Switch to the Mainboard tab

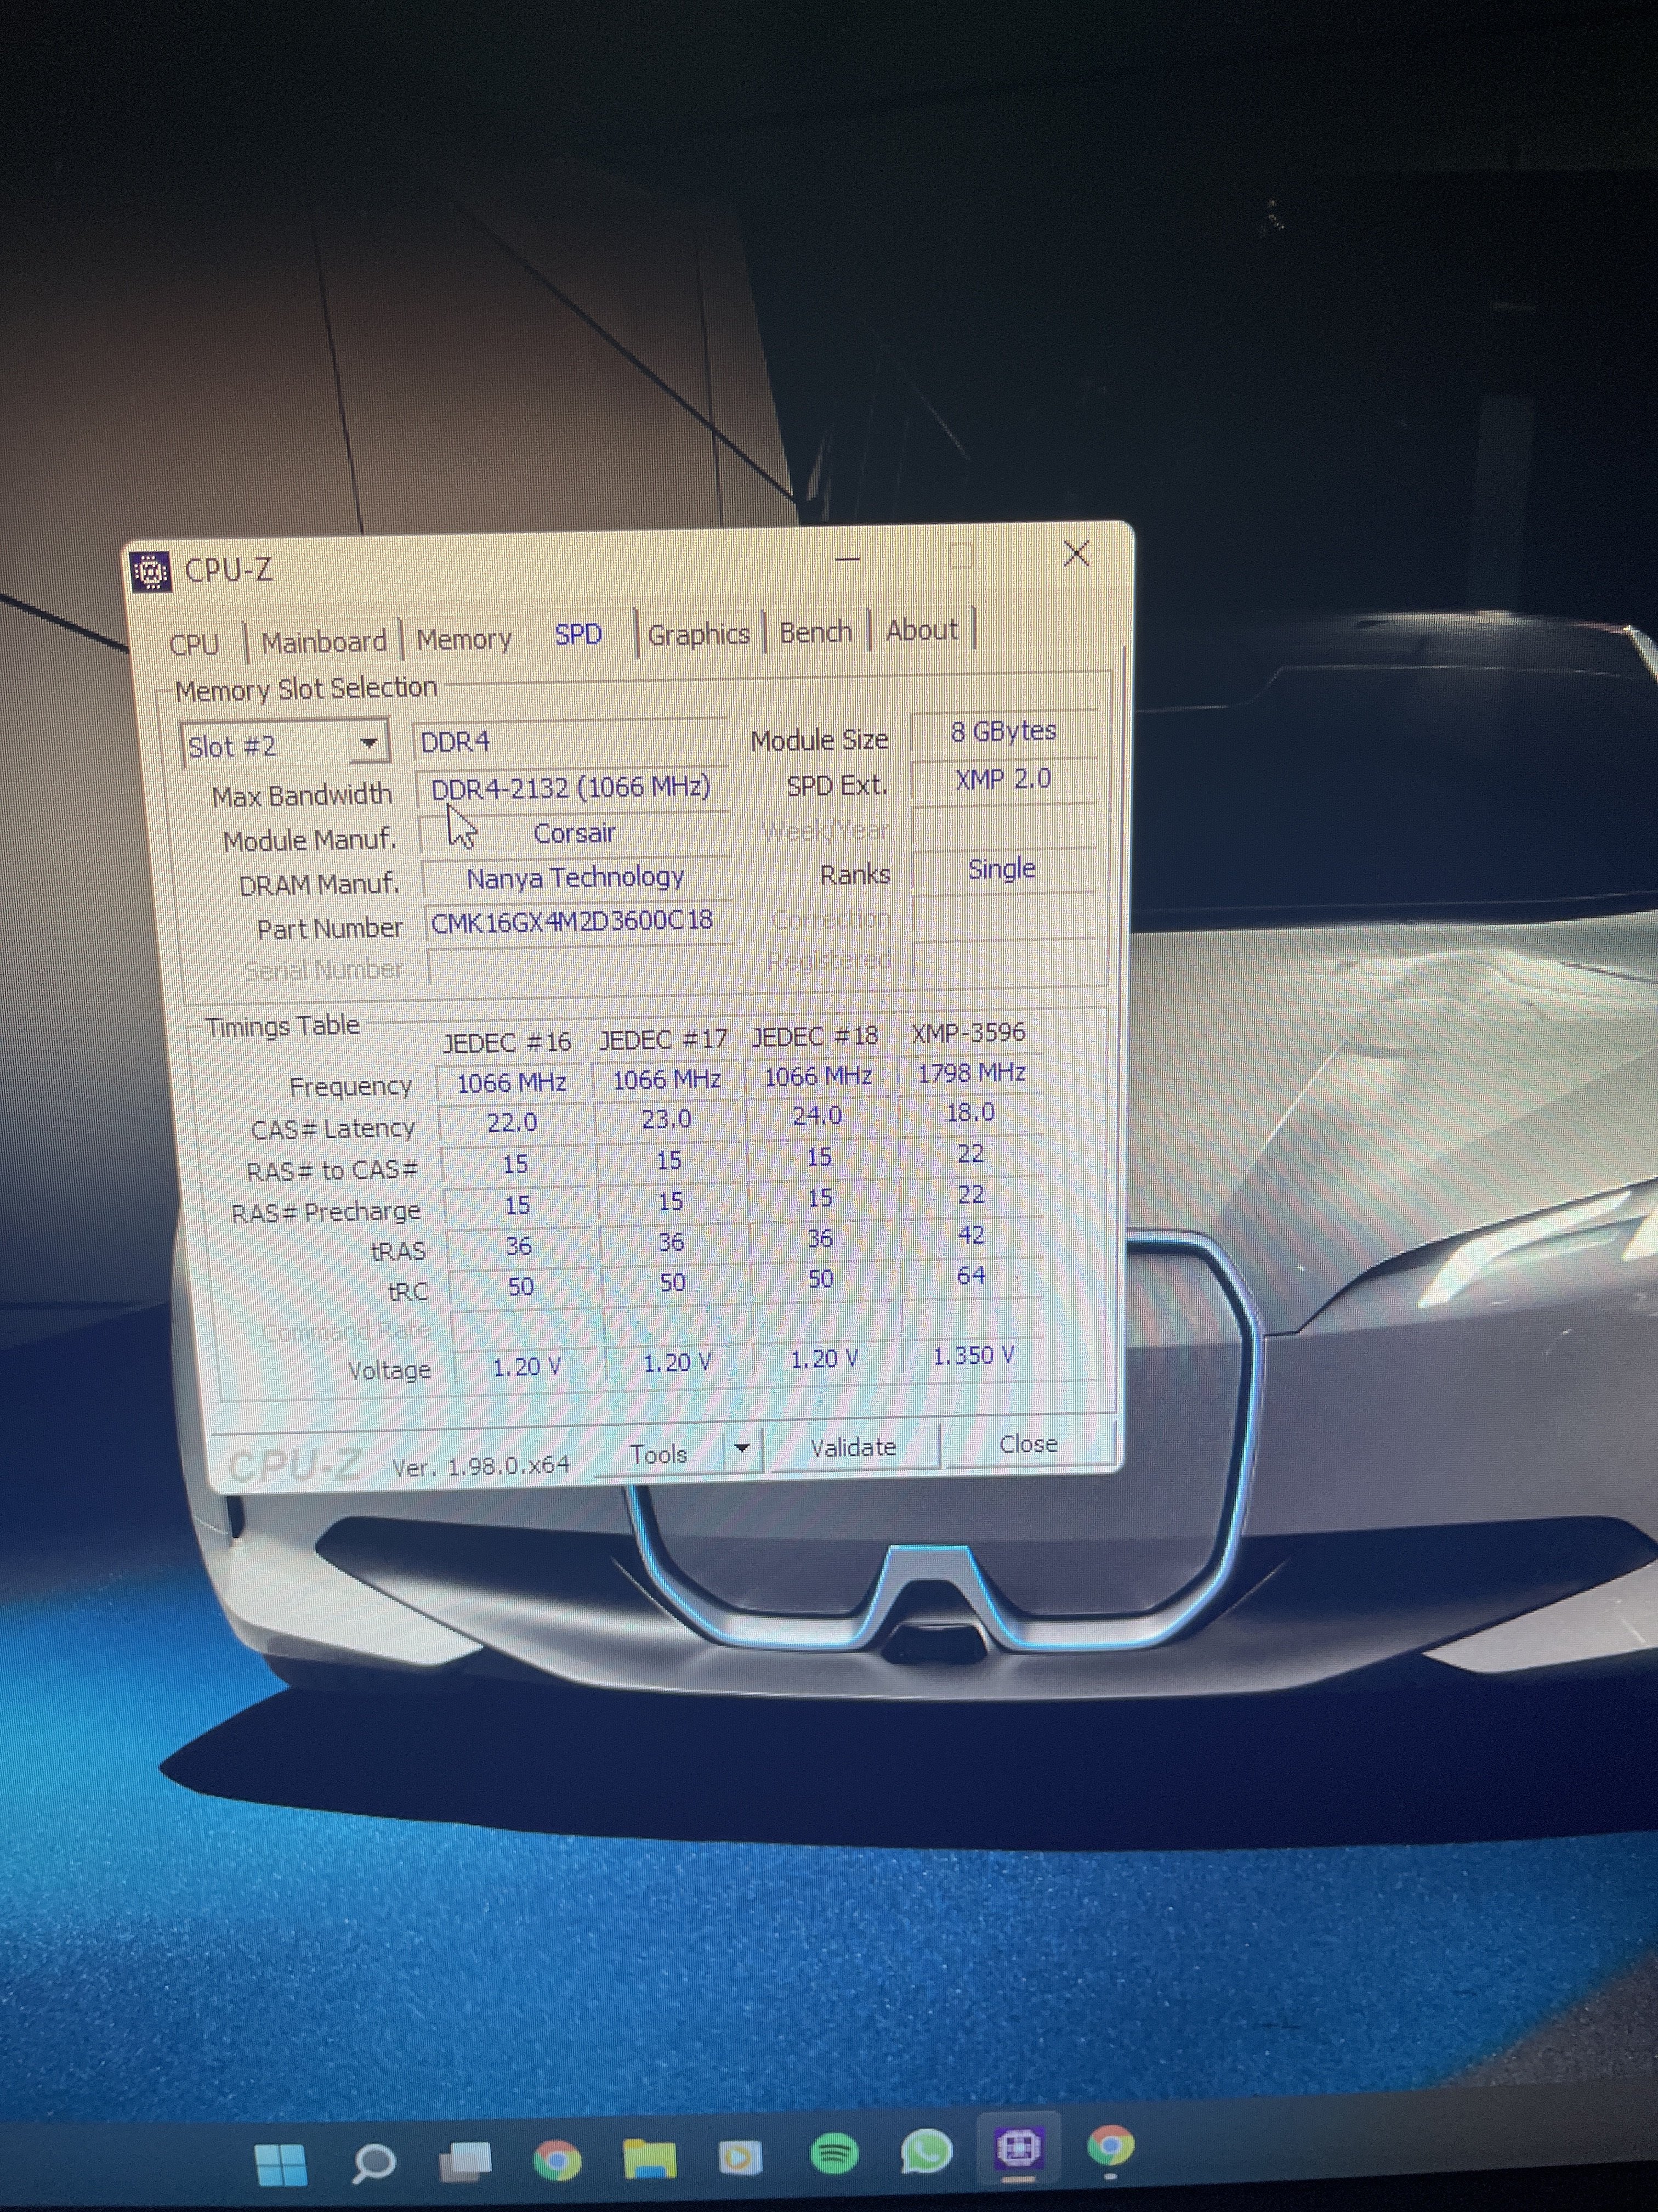point(324,641)
